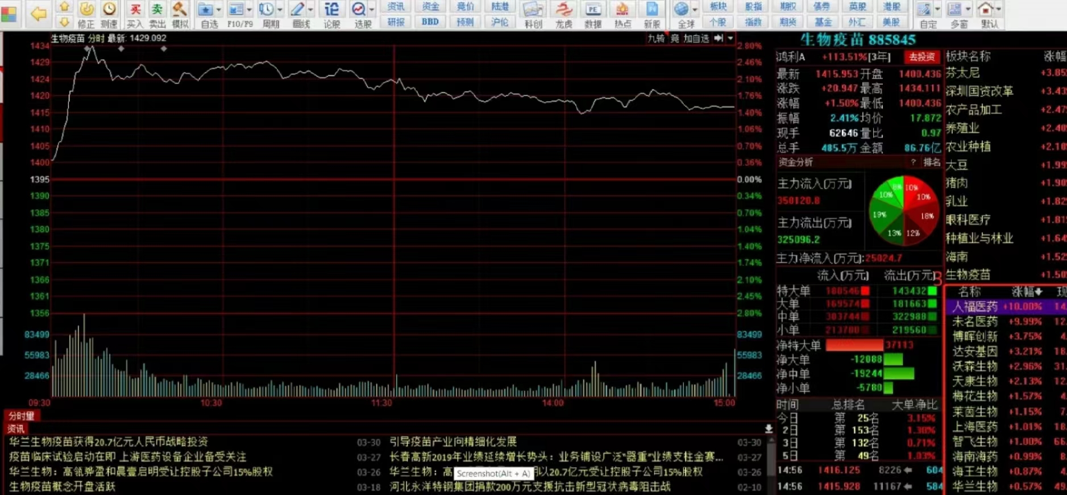Click the question mark in 资金分析 header
This screenshot has width=1067, height=495.
coord(913,162)
